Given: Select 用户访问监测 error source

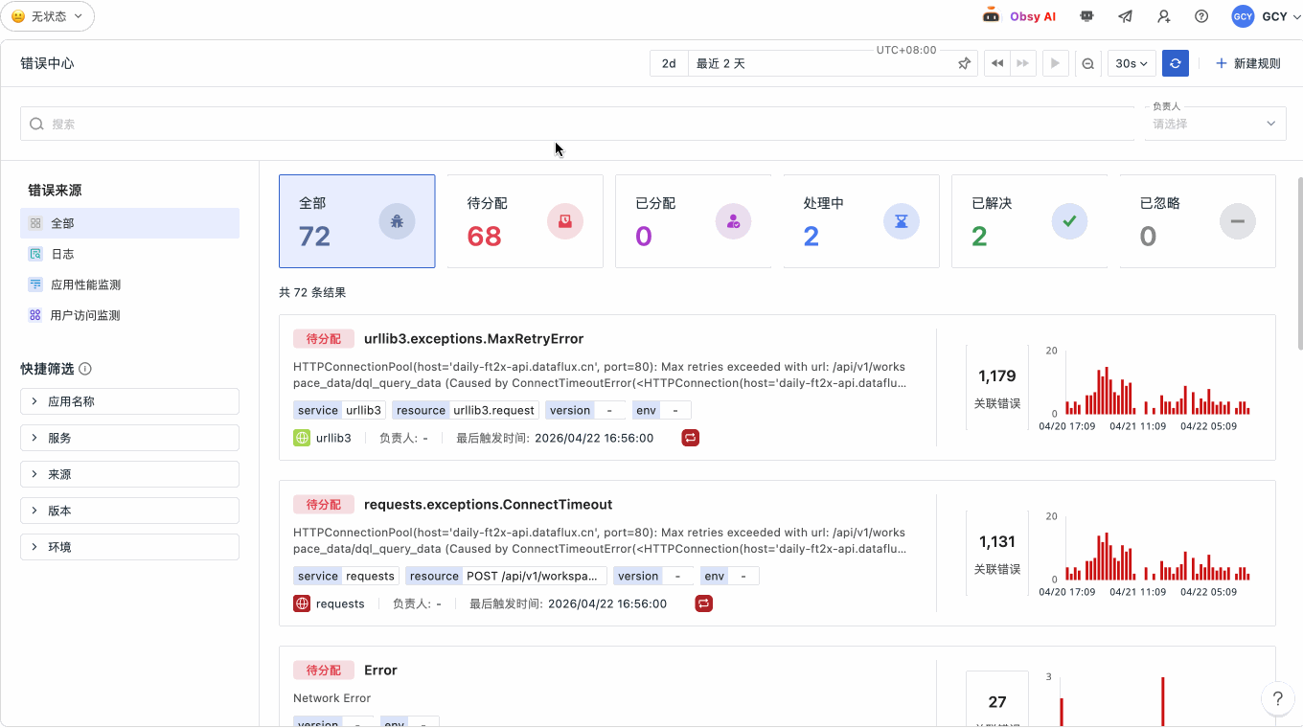Looking at the screenshot, I should 129,315.
